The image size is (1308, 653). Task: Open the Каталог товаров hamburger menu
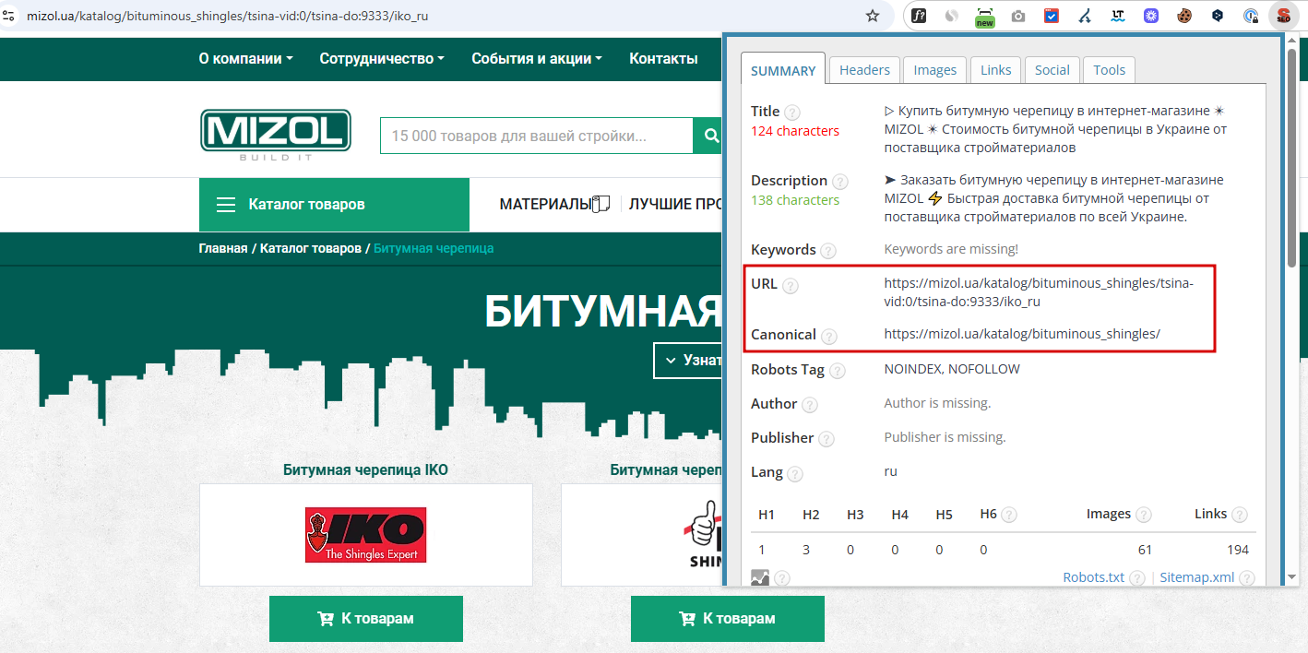[334, 204]
